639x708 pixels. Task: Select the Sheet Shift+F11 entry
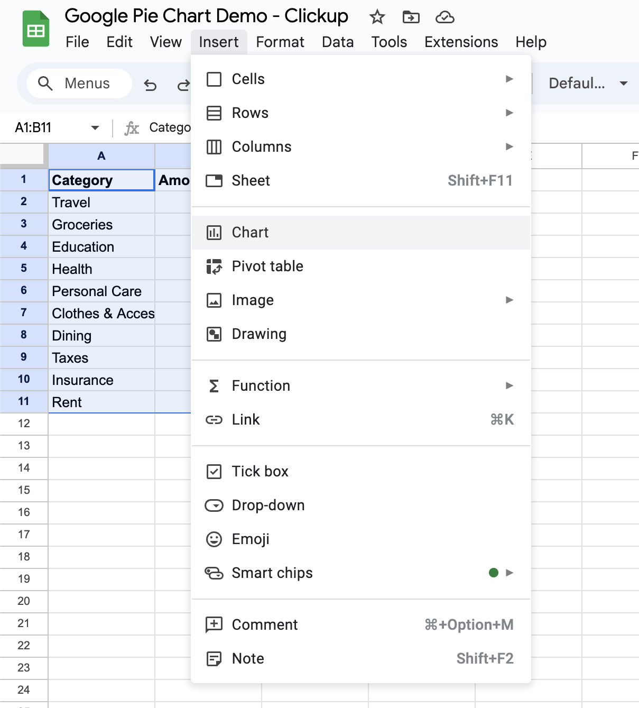click(x=361, y=181)
